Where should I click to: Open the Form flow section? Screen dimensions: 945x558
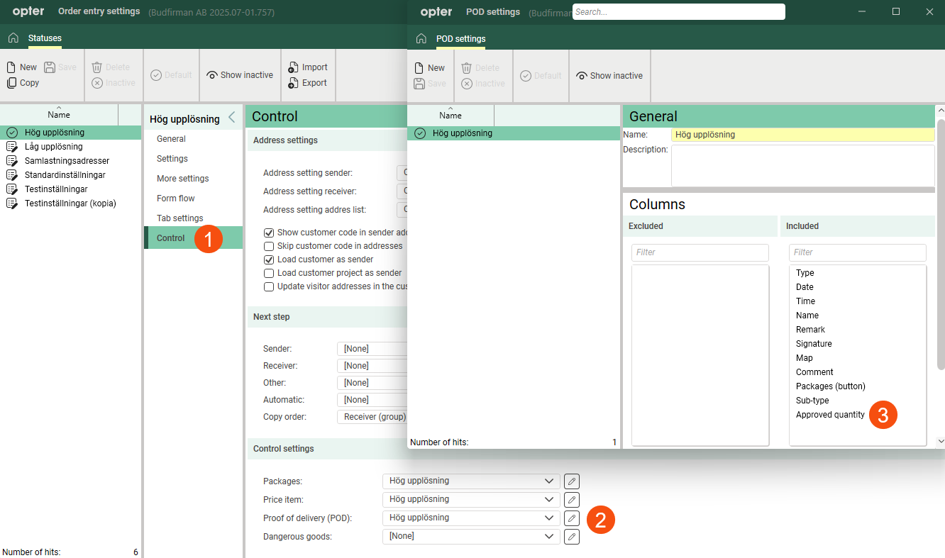(x=176, y=199)
